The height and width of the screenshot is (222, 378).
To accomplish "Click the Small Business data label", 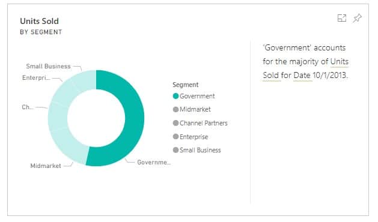I will 49,66.
